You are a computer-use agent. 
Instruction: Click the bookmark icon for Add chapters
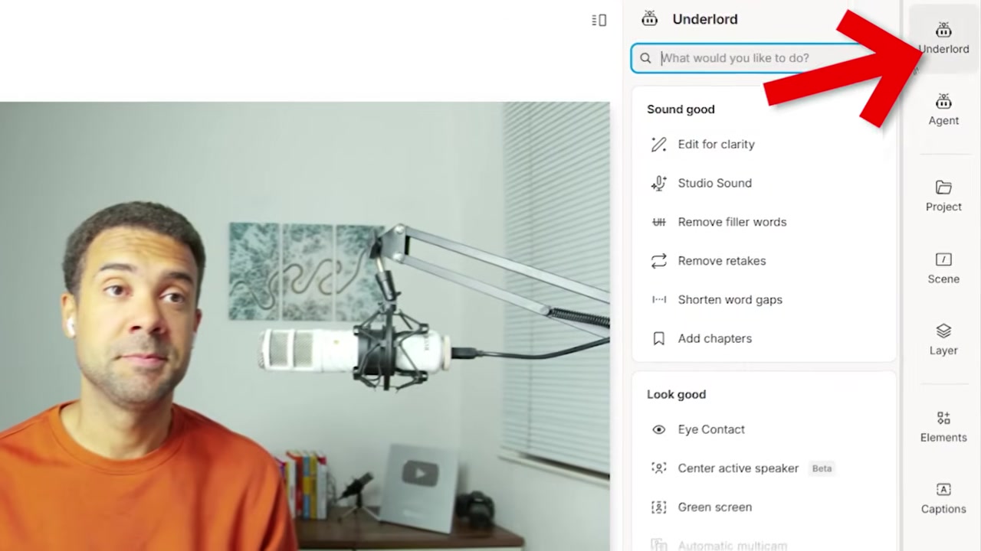(658, 338)
